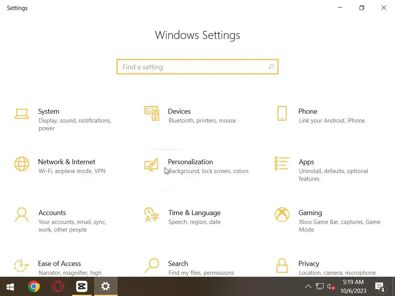Open the muted volume tray icon
This screenshot has height=296, width=395.
(x=331, y=286)
